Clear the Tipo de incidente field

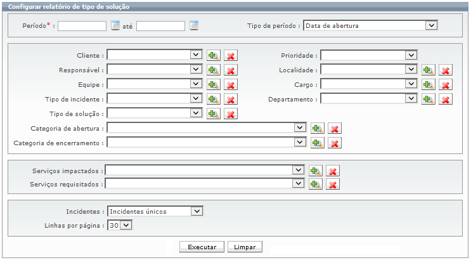pyautogui.click(x=230, y=99)
